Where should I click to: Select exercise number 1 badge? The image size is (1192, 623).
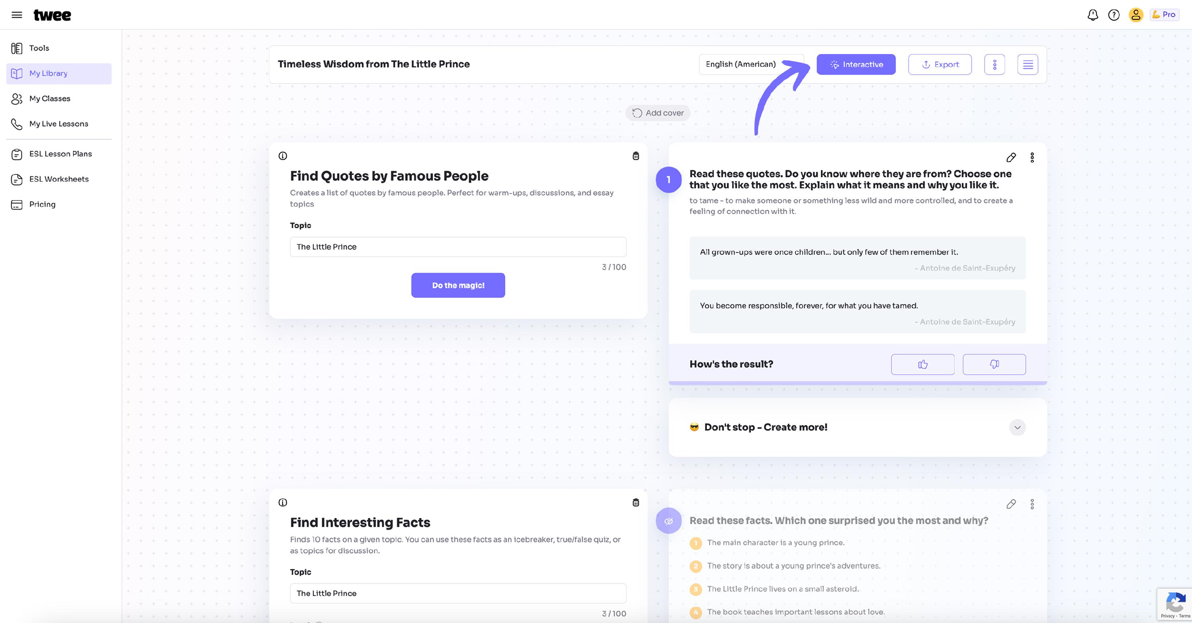(668, 180)
